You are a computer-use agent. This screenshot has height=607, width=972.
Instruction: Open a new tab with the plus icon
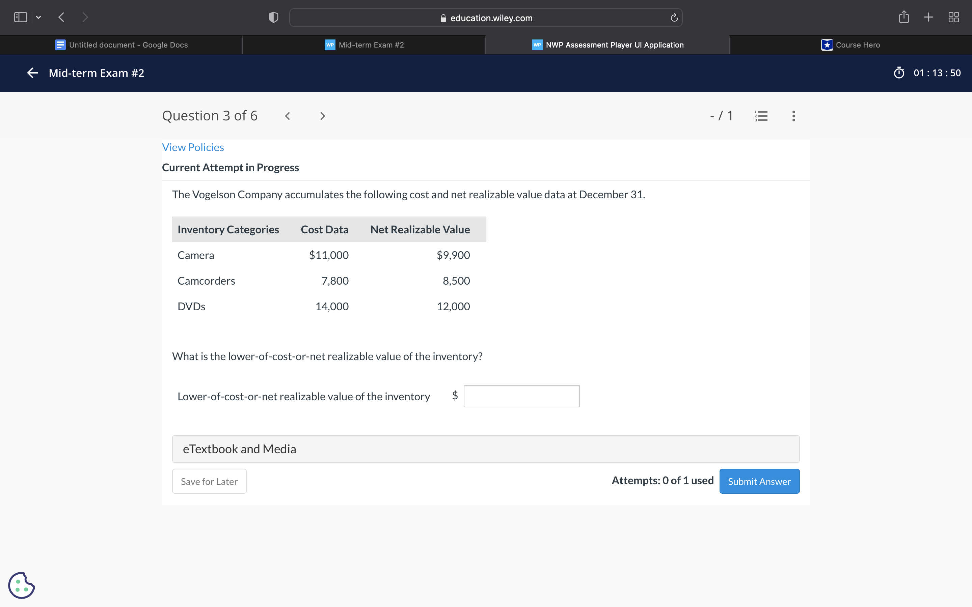928,17
